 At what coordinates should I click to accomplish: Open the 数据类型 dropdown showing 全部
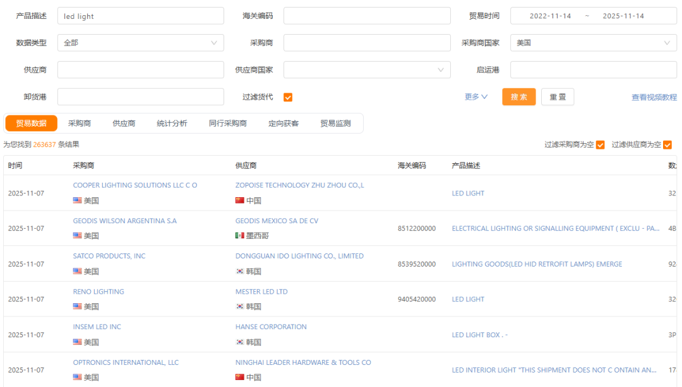(140, 43)
